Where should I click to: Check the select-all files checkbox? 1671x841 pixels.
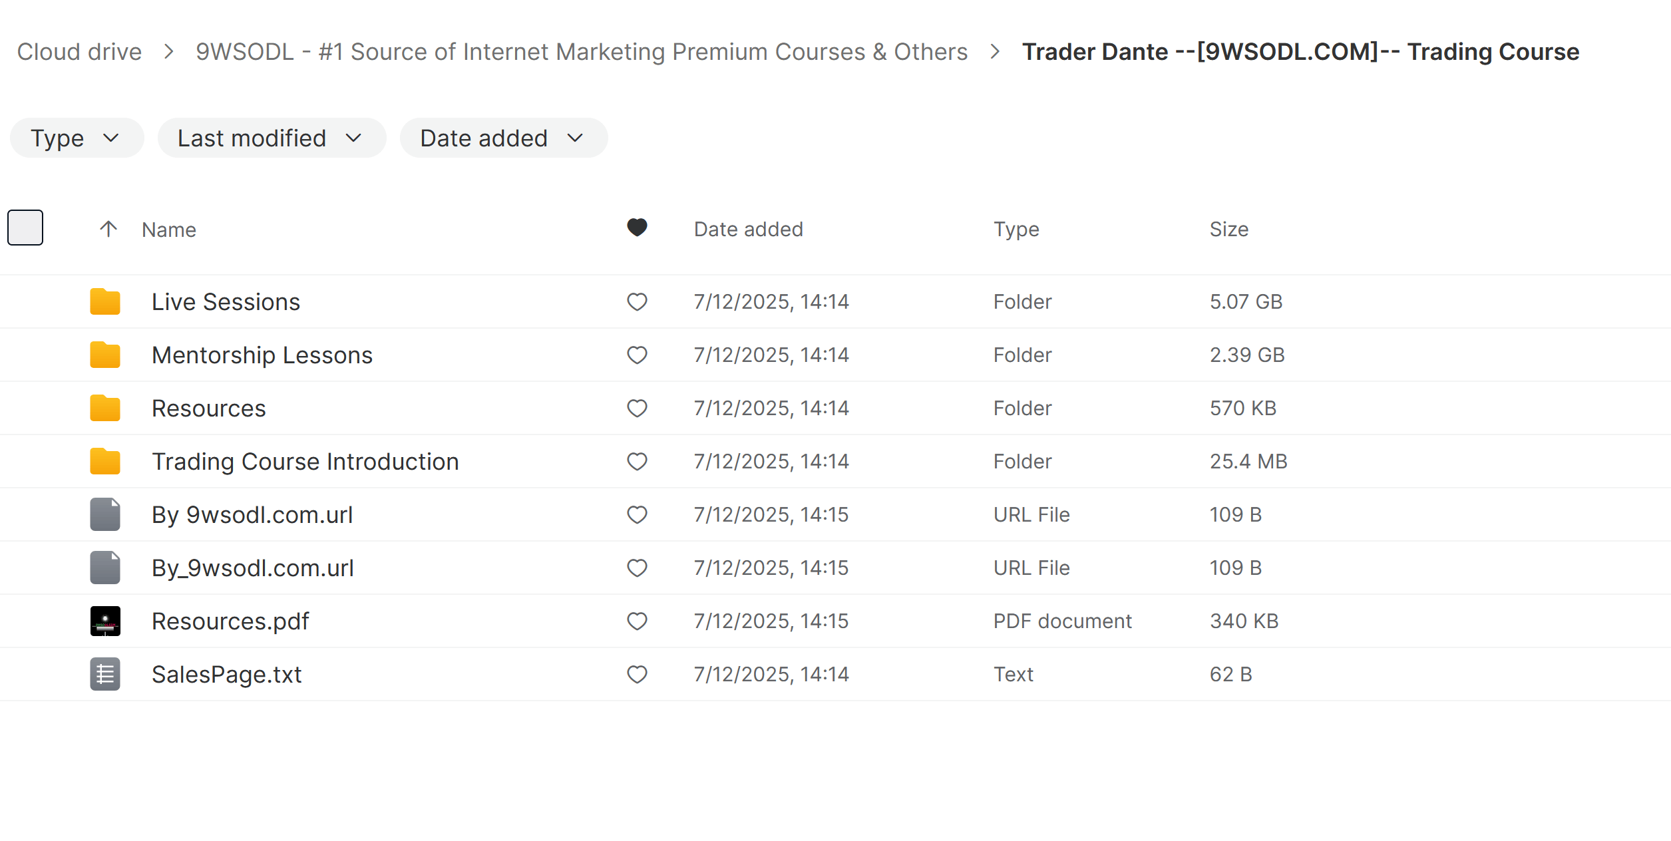25,227
